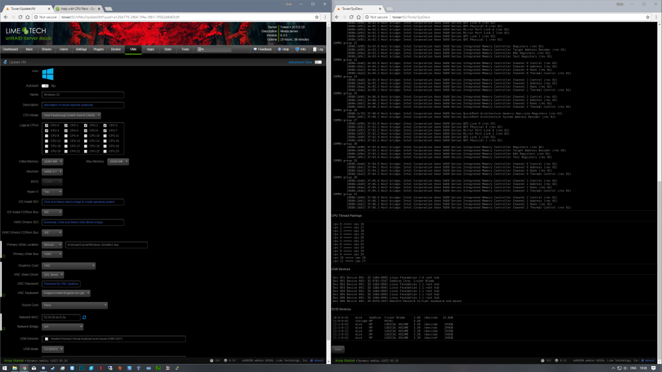Open manual link in left window footer

coord(319,361)
